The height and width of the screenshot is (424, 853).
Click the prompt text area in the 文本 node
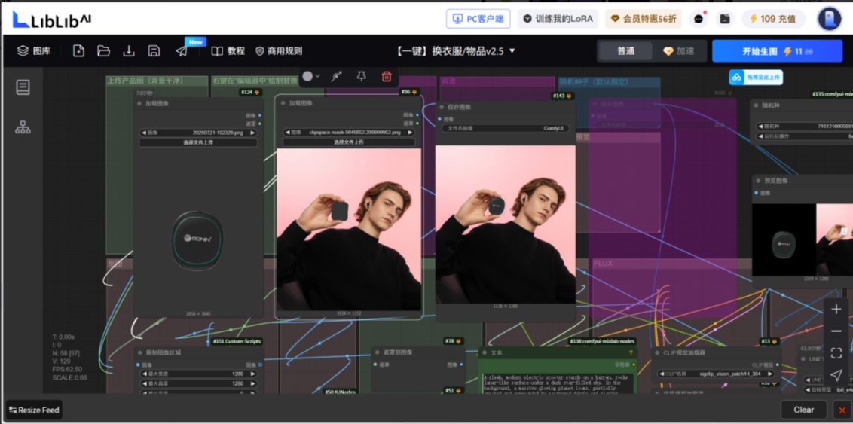point(558,383)
